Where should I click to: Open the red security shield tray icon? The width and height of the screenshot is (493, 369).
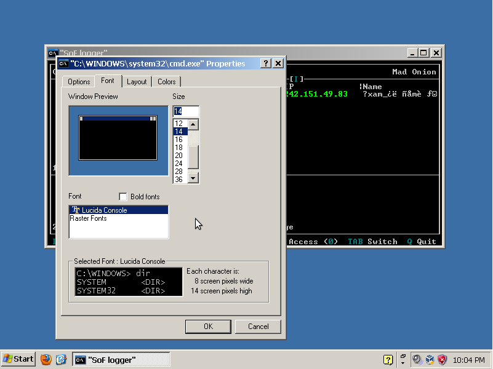[x=442, y=360]
